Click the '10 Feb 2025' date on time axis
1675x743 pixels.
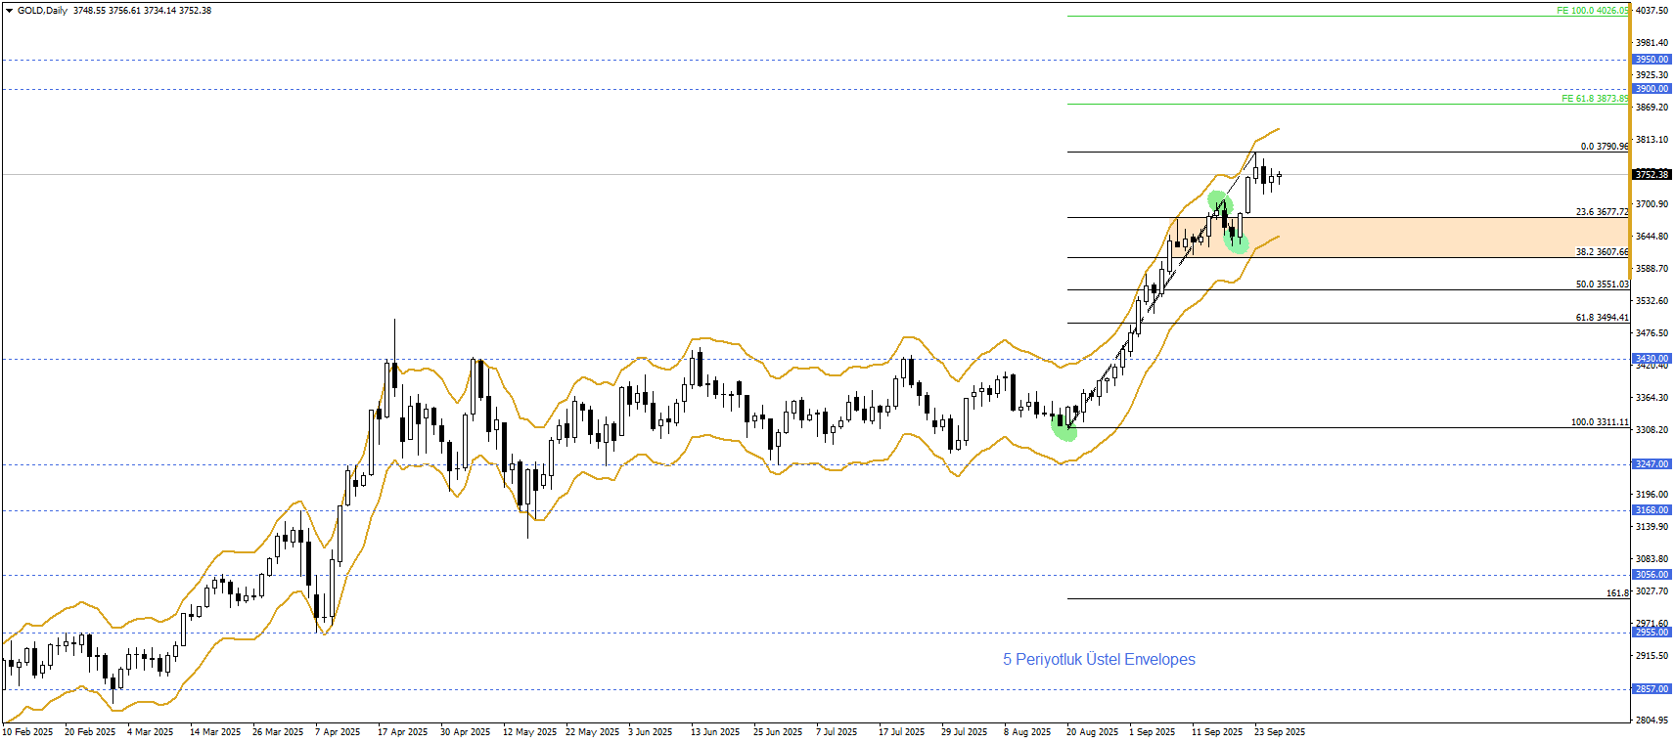pyautogui.click(x=27, y=732)
